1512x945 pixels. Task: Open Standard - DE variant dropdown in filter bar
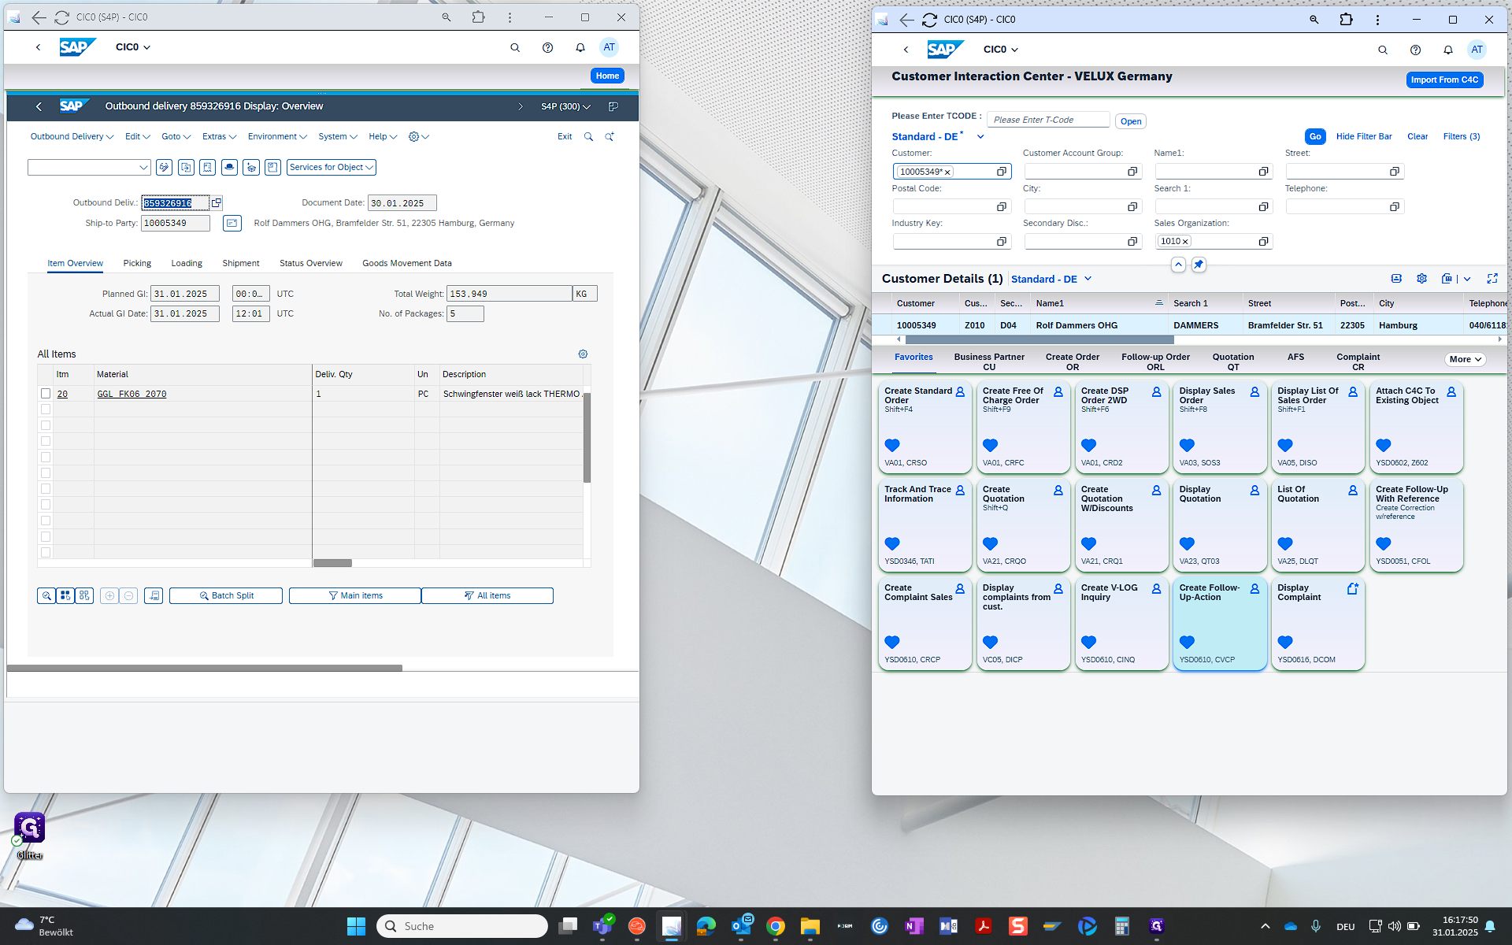coord(980,137)
